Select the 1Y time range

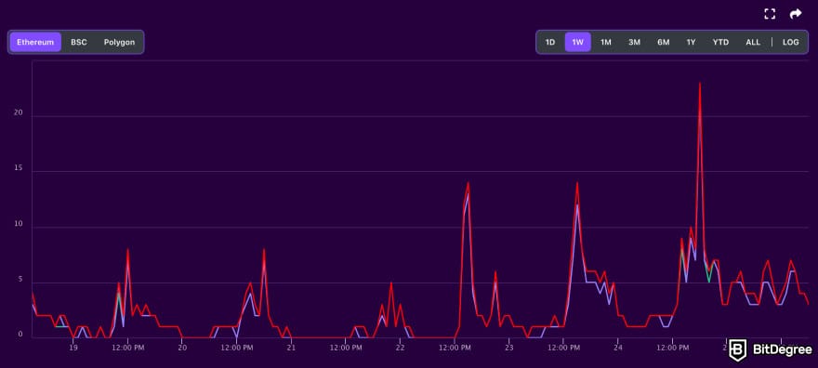pyautogui.click(x=691, y=42)
